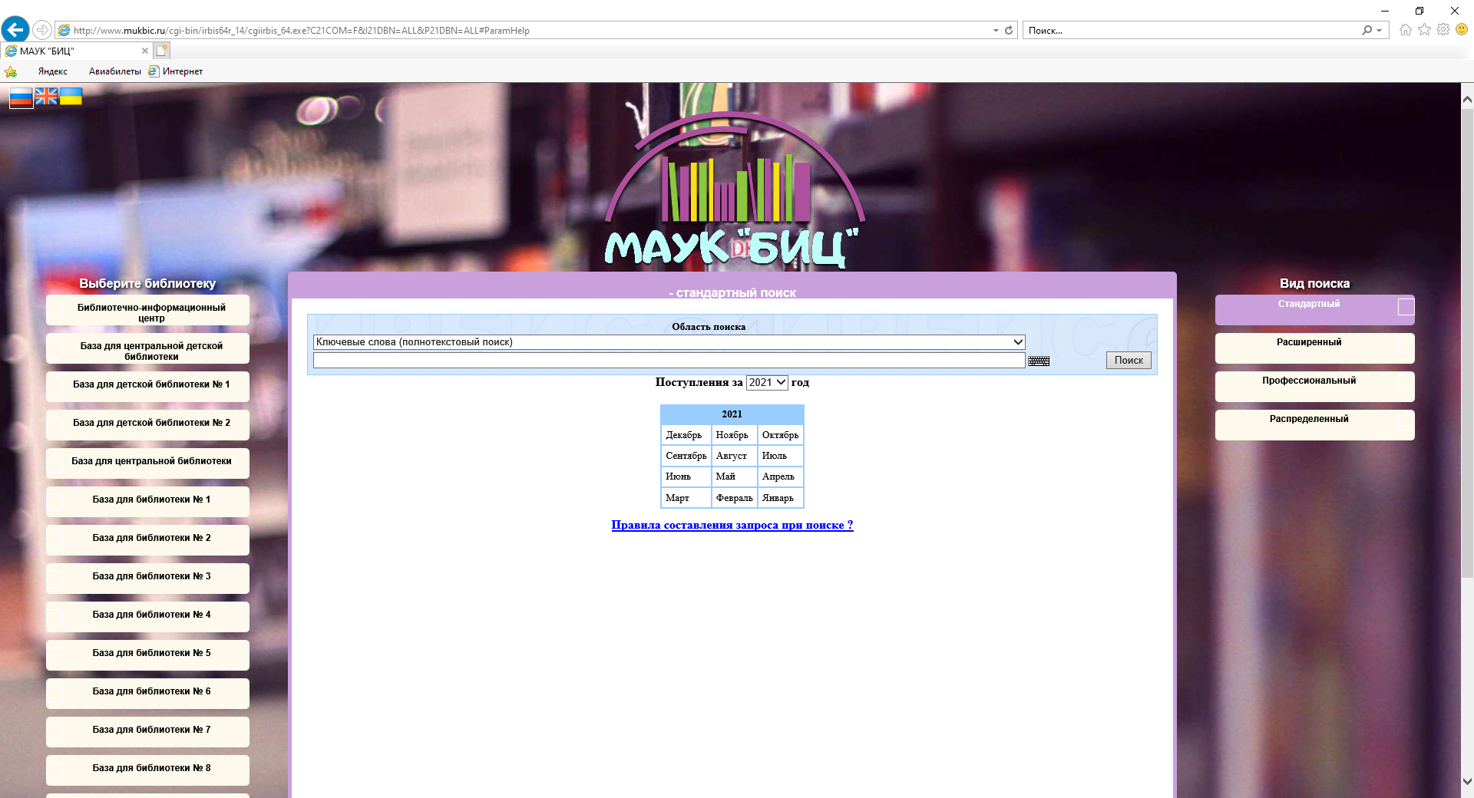Image resolution: width=1474 pixels, height=798 pixels.
Task: Select Сентябрь in the 2021 table
Action: click(x=686, y=456)
